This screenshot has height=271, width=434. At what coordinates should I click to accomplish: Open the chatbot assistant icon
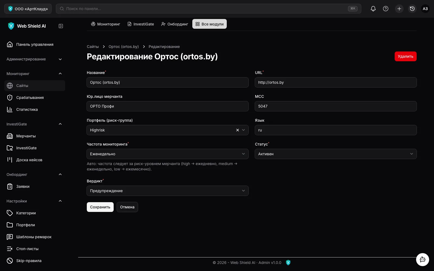click(x=423, y=260)
